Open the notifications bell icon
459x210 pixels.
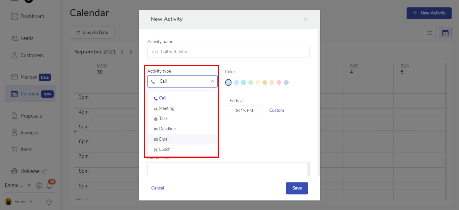[x=49, y=185]
